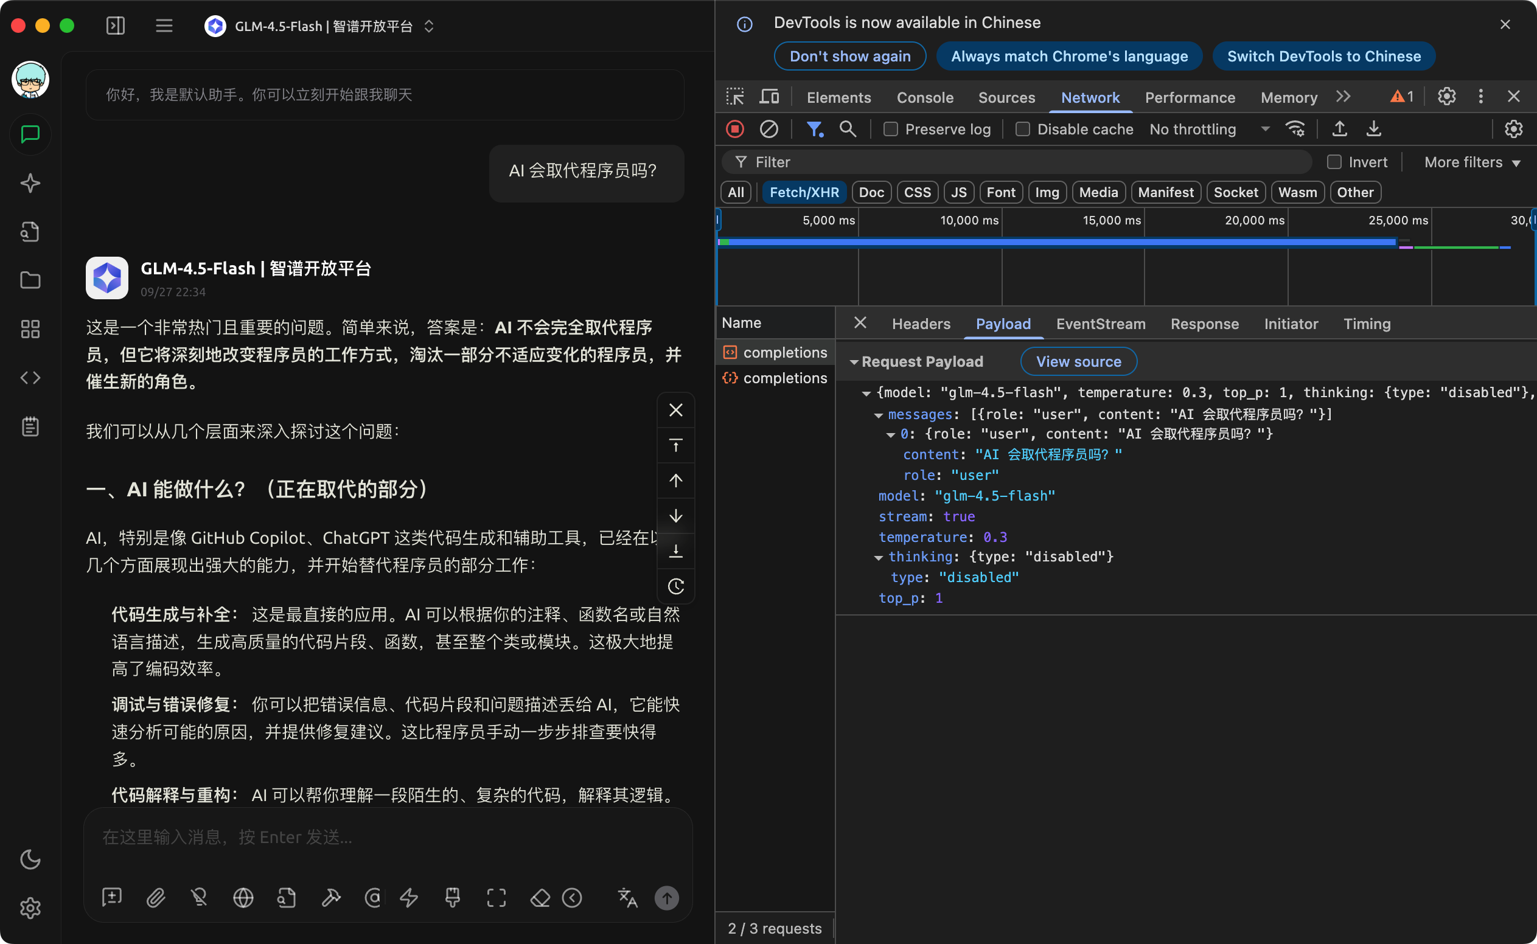This screenshot has width=1537, height=944.
Task: Collapse the messages array node
Action: (879, 415)
